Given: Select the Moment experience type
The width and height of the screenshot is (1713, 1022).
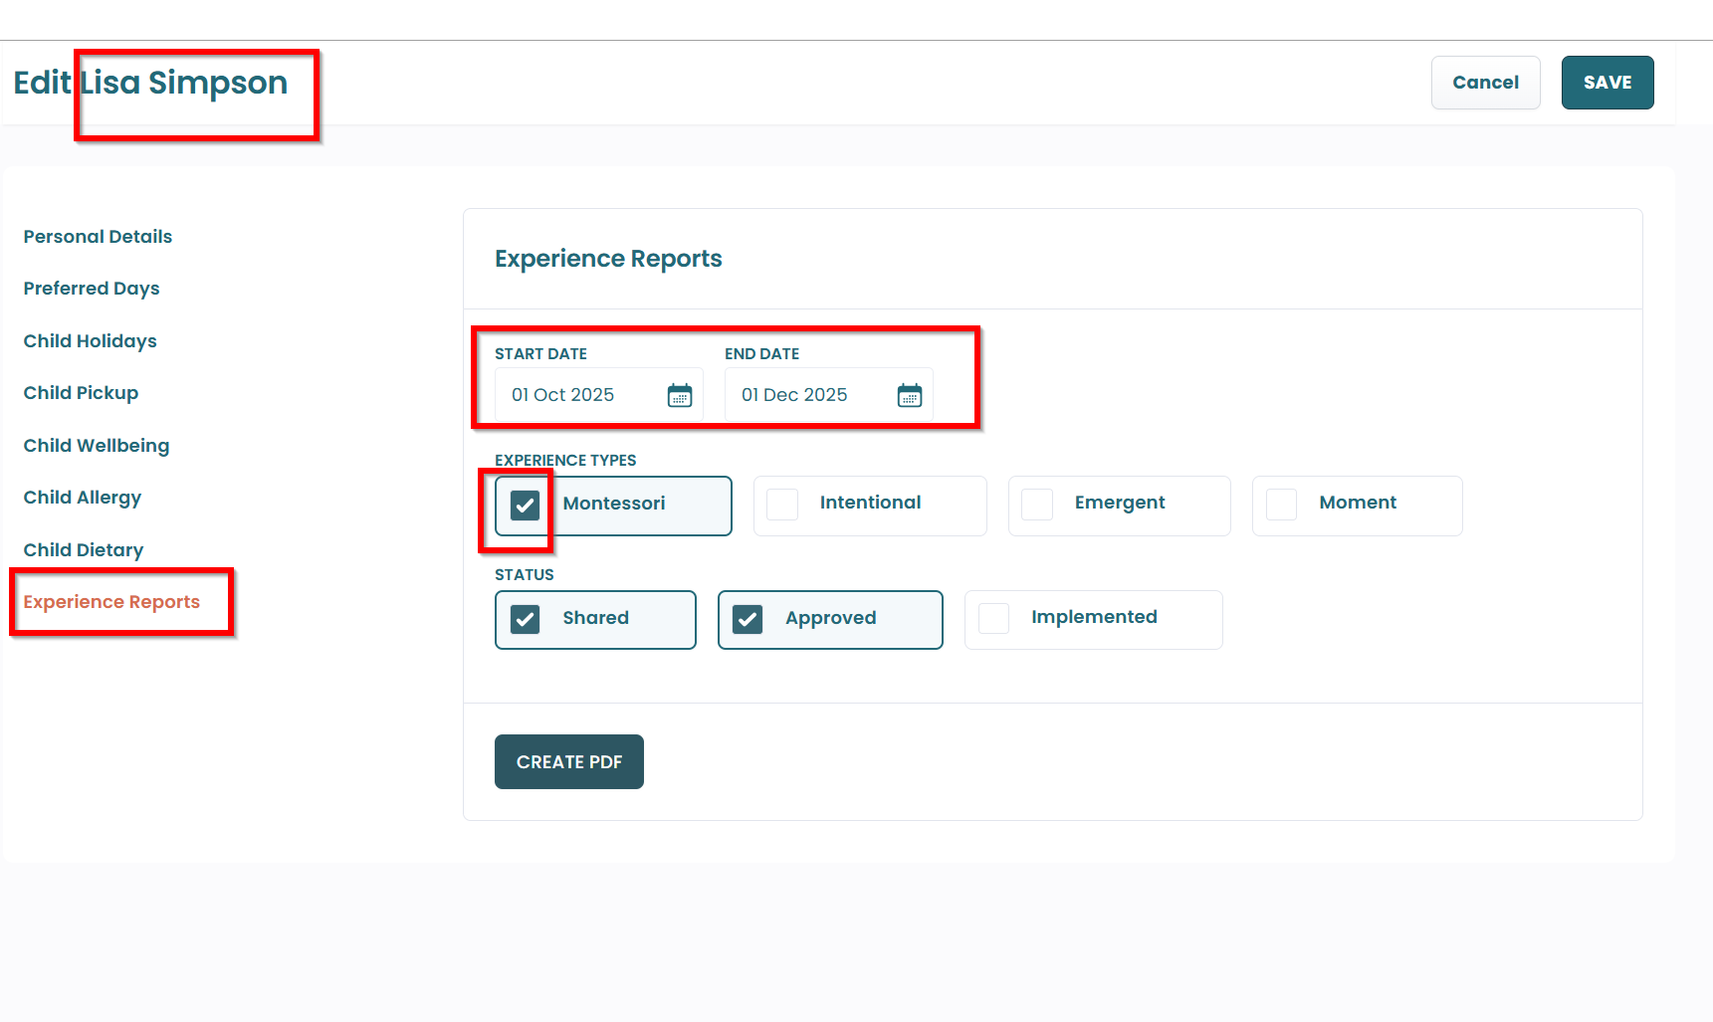Looking at the screenshot, I should [x=1281, y=505].
